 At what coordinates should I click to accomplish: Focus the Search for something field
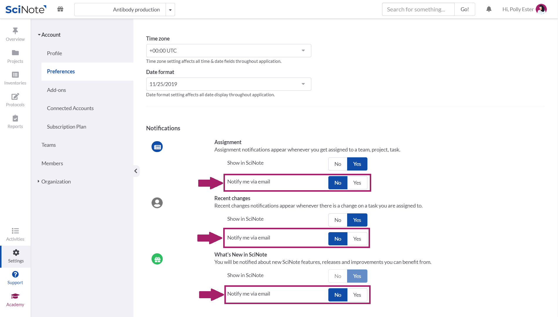(418, 9)
